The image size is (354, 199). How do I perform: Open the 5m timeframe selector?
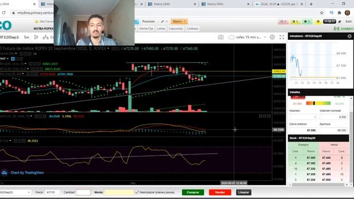point(27,37)
